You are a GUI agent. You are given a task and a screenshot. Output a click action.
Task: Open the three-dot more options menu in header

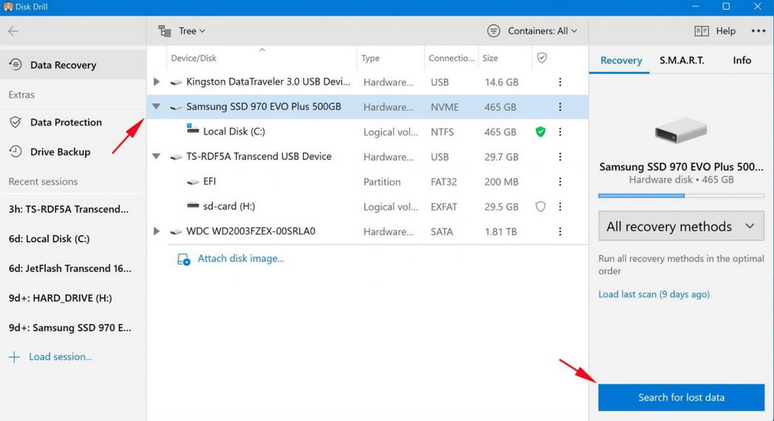[x=758, y=31]
